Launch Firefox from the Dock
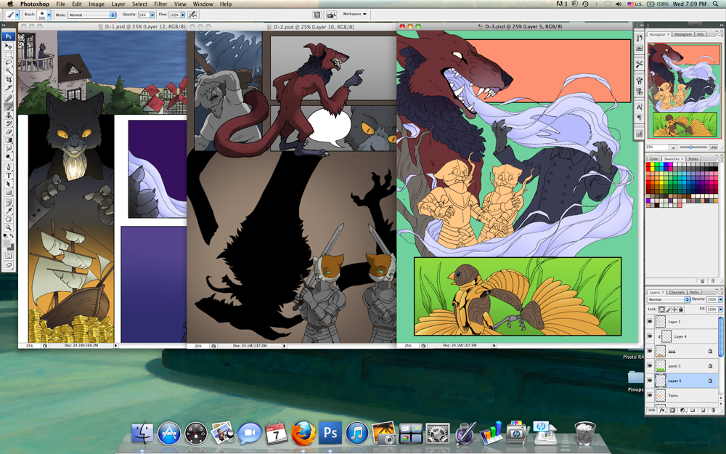 pos(303,433)
